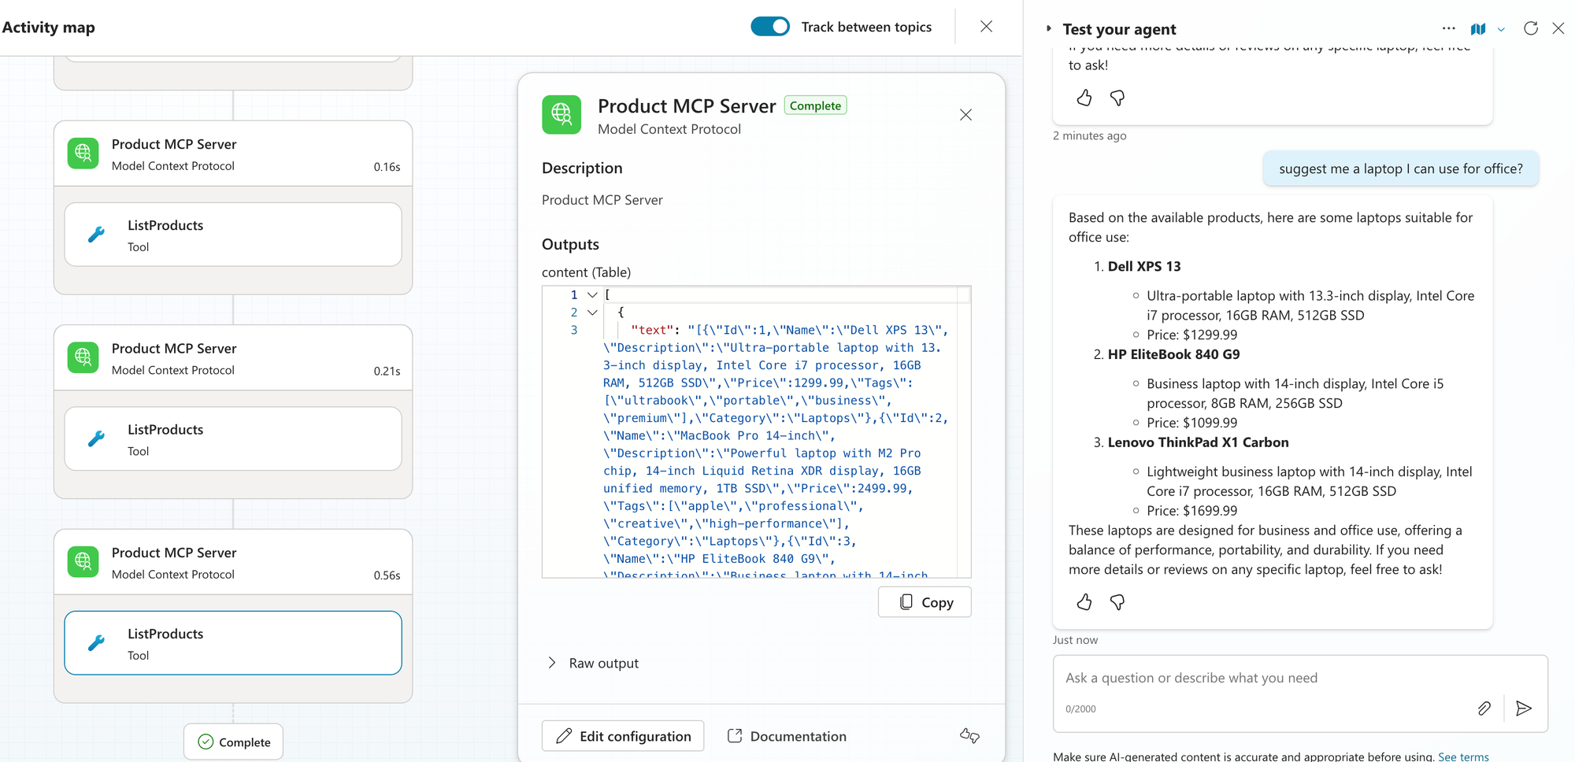1575x762 pixels.
Task: Collapse JSON line 1 in output
Action: tap(592, 295)
